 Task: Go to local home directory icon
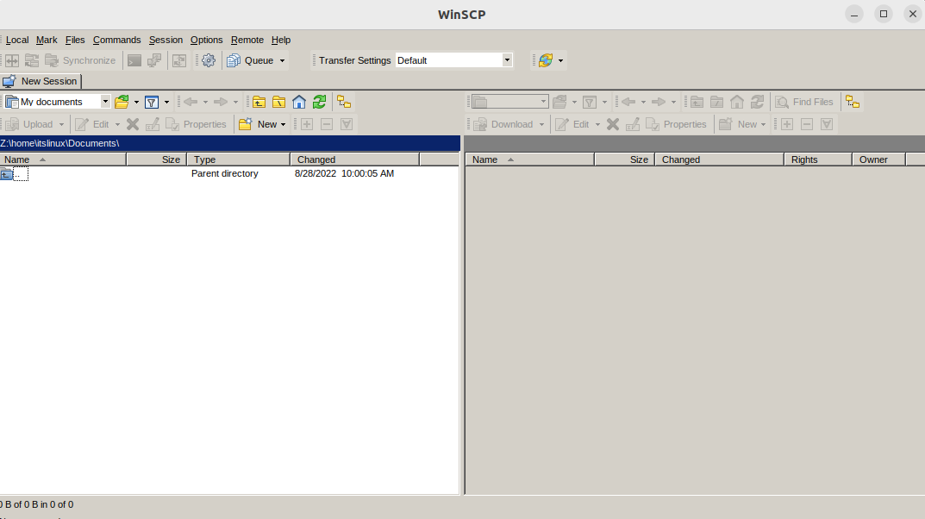click(x=299, y=102)
